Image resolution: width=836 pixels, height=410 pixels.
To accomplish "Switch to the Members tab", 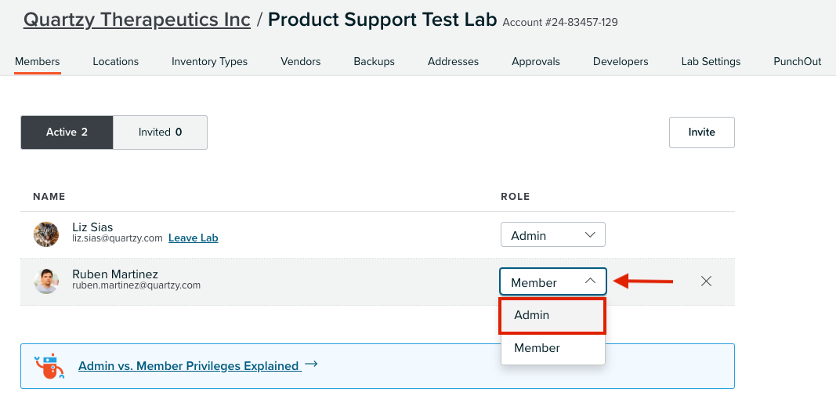I will point(38,61).
